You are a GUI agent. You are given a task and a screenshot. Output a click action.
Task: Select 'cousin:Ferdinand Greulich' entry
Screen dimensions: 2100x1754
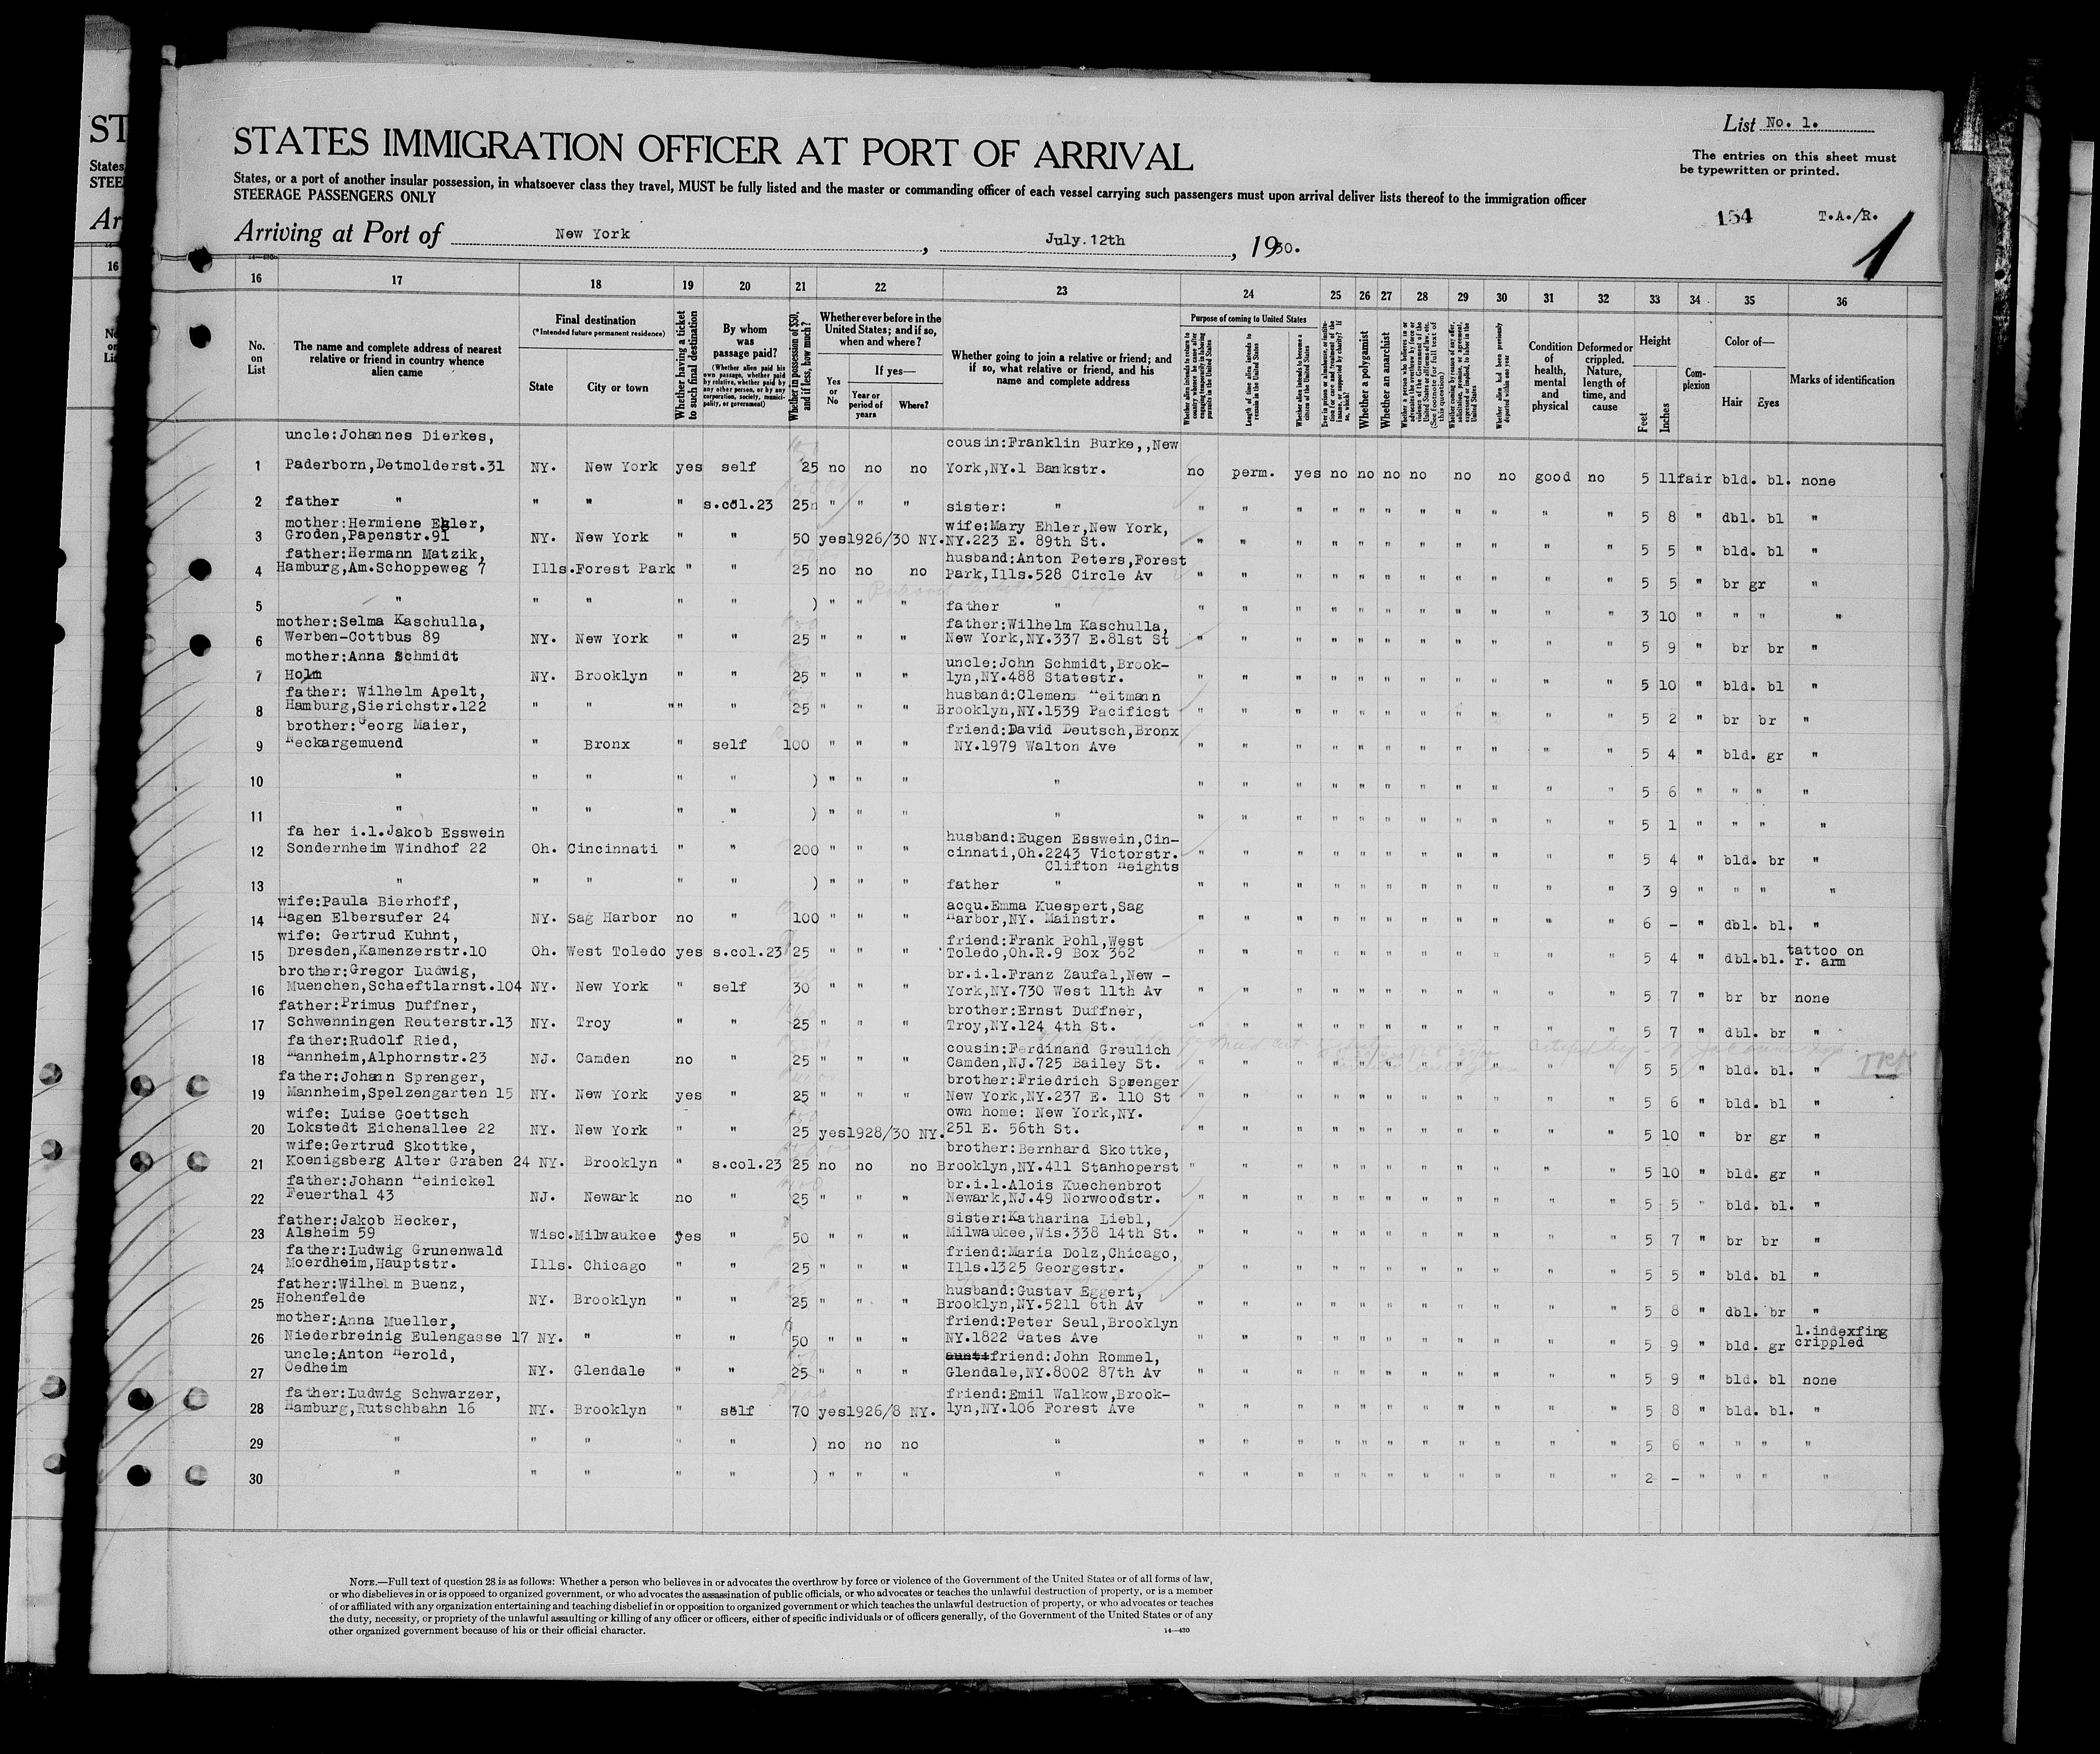1059,1048
